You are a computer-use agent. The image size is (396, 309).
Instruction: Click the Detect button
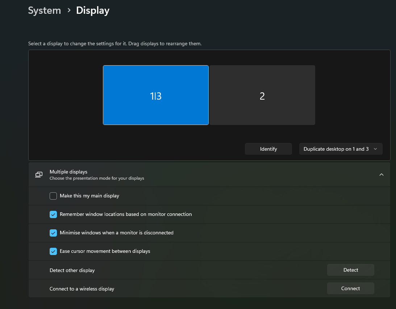pyautogui.click(x=350, y=270)
